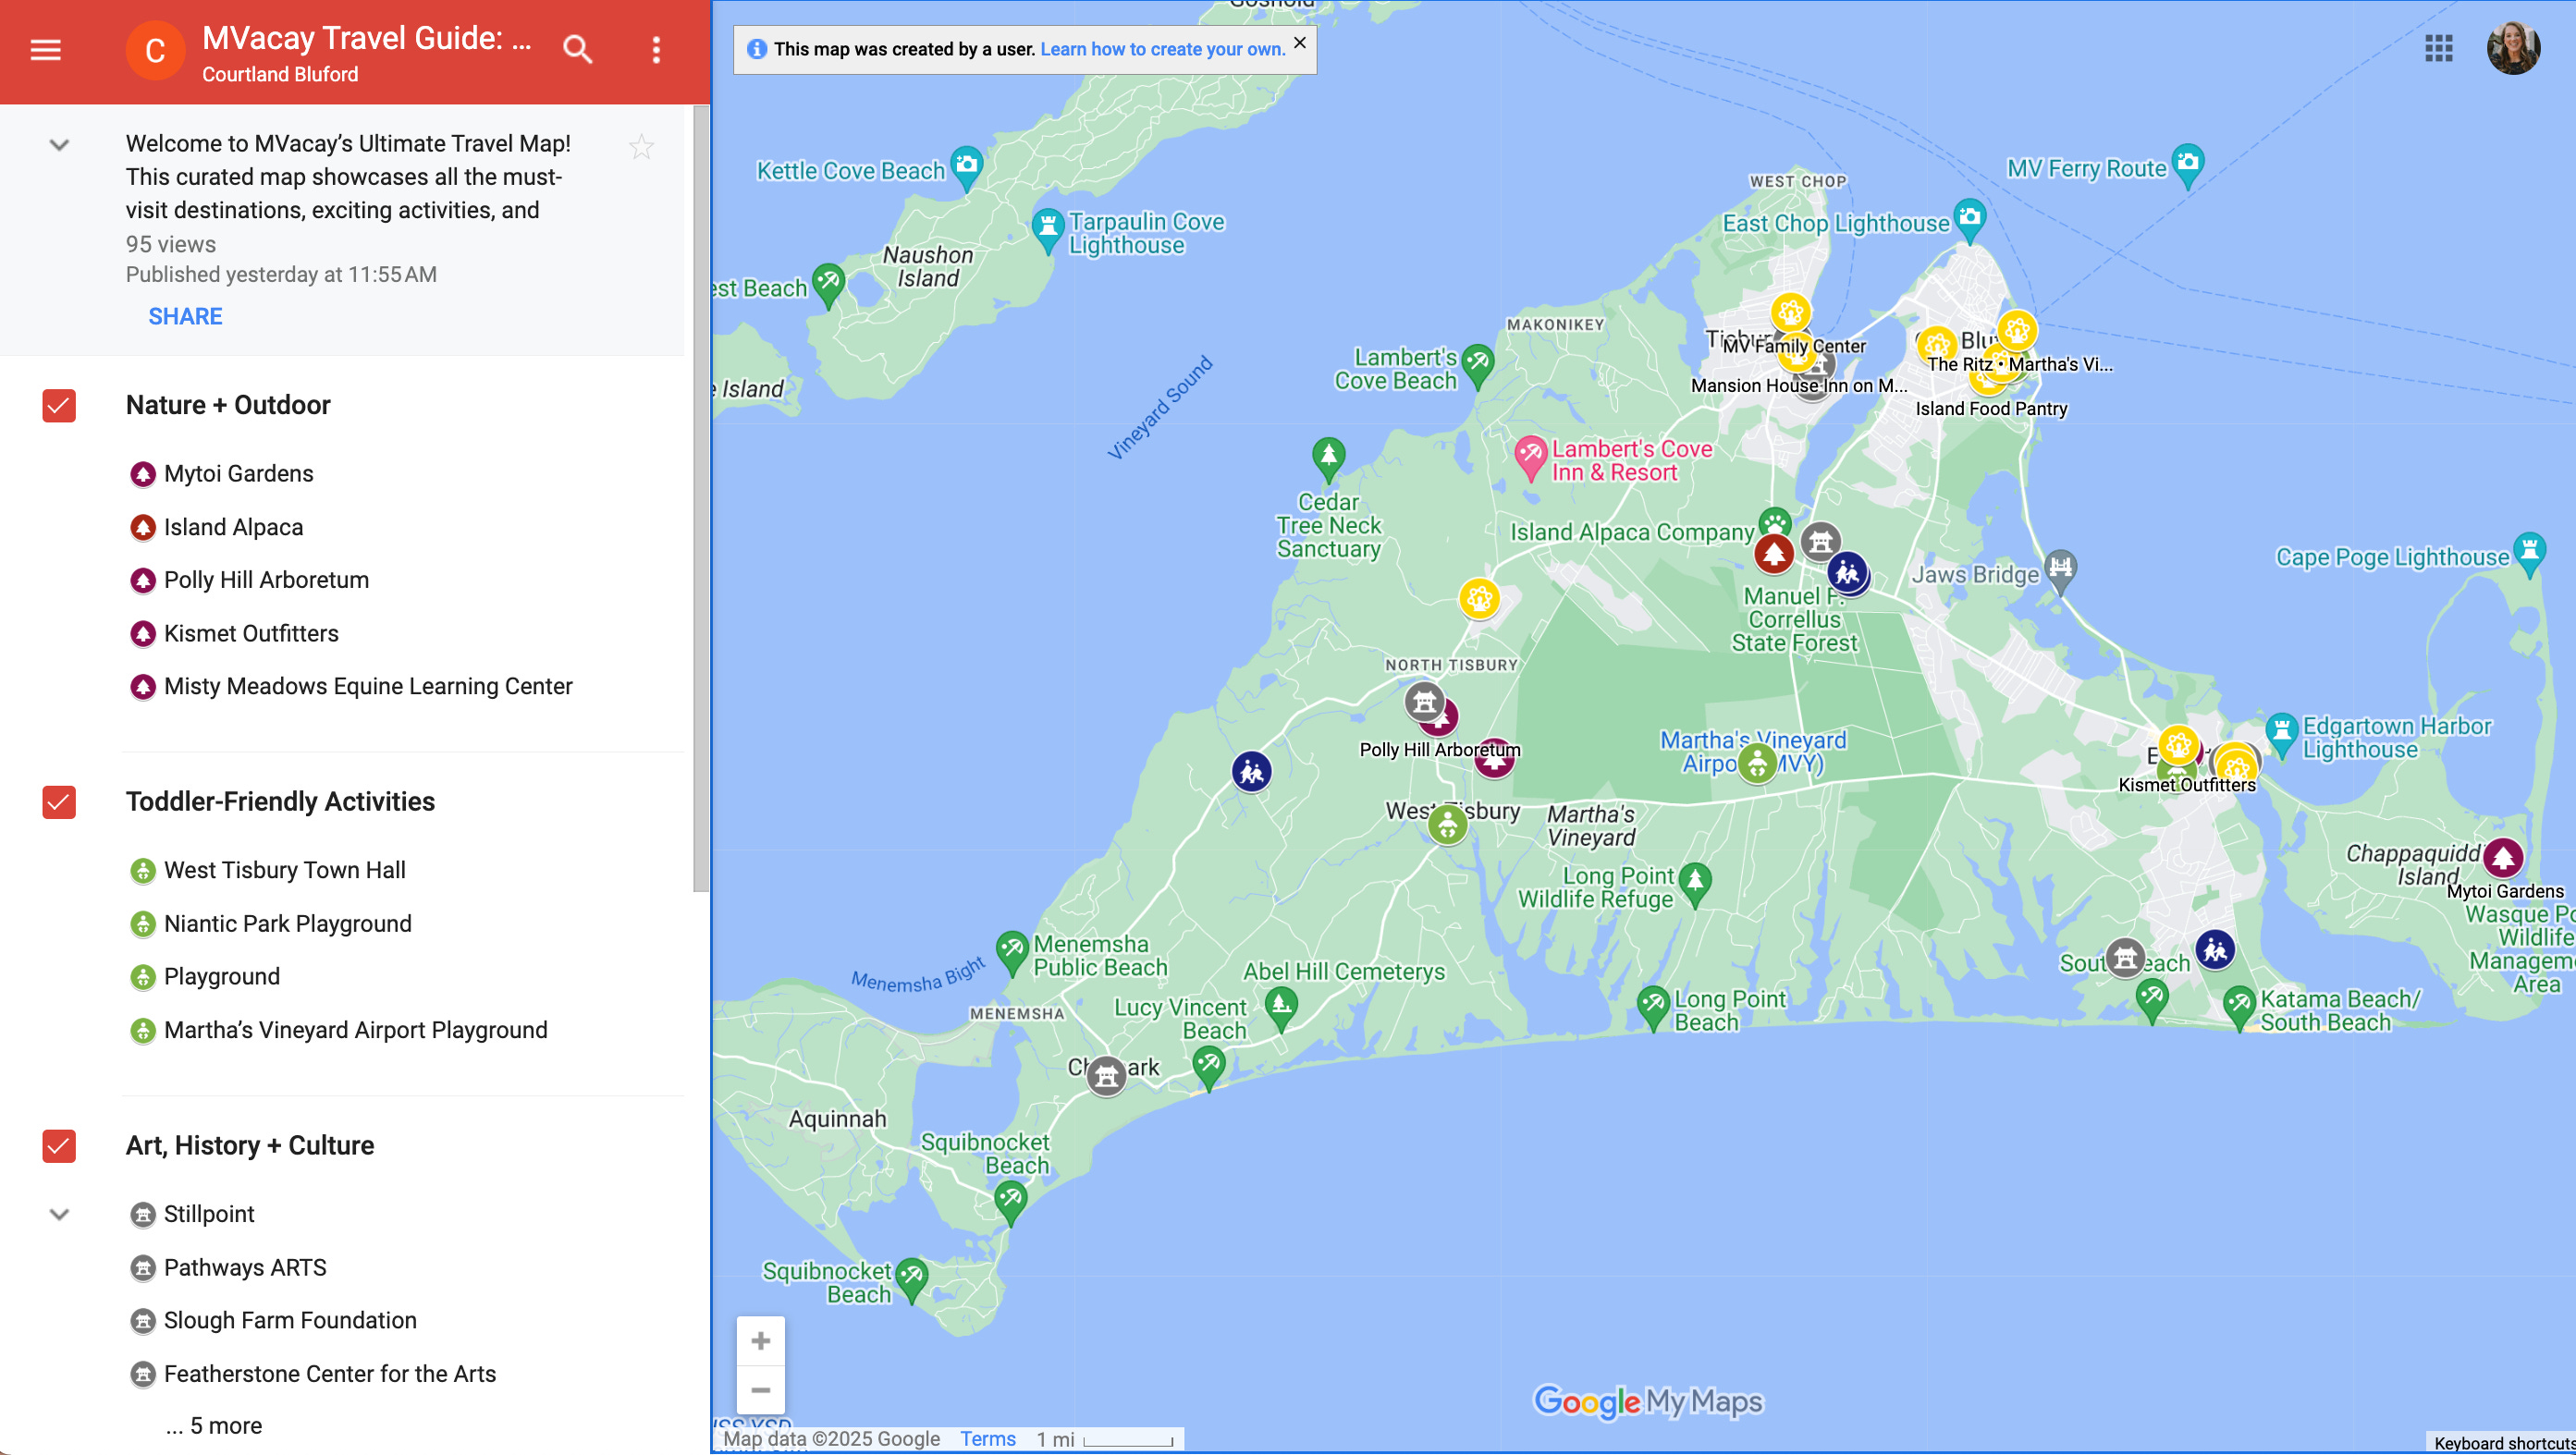Click the Tarpaulin Cove Lighthouse pin
Image resolution: width=2576 pixels, height=1455 pixels.
coord(1047,229)
